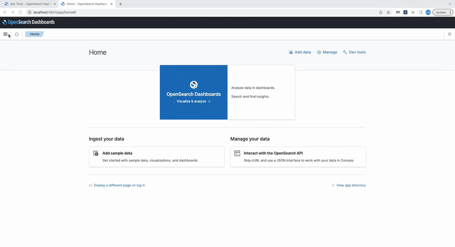Select the Home breadcrumb
This screenshot has width=455, height=247.
(35, 34)
